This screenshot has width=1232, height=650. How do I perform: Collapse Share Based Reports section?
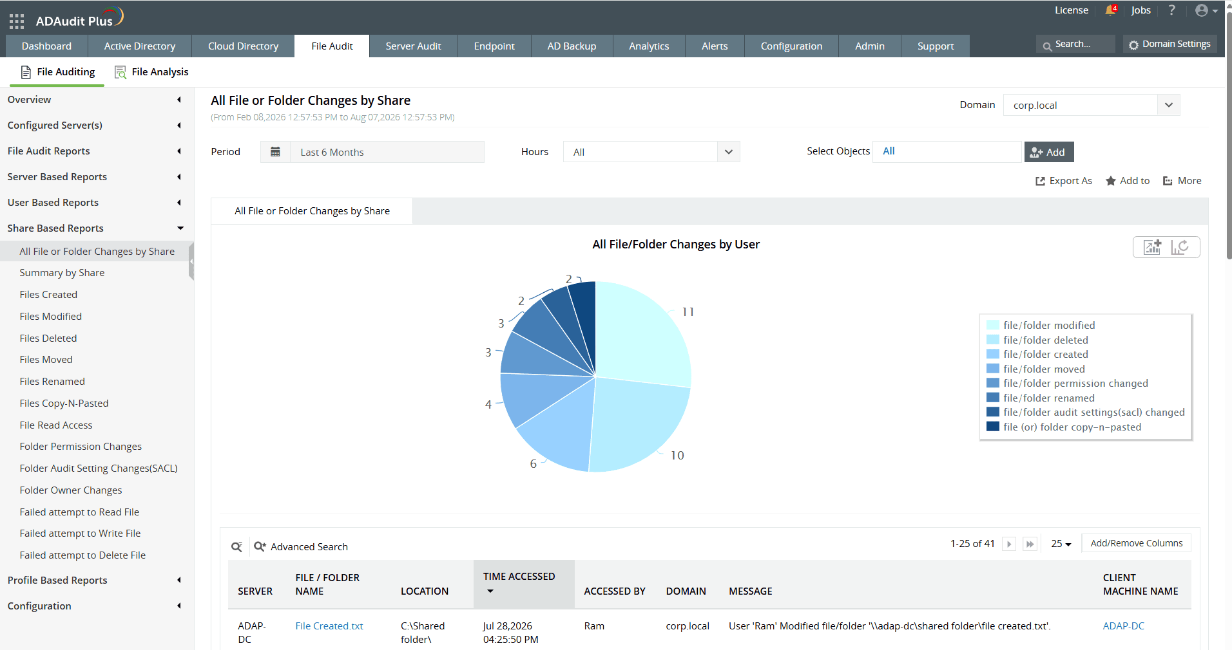(x=180, y=228)
